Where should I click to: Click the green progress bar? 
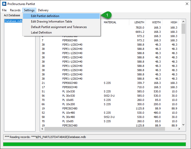94,144
